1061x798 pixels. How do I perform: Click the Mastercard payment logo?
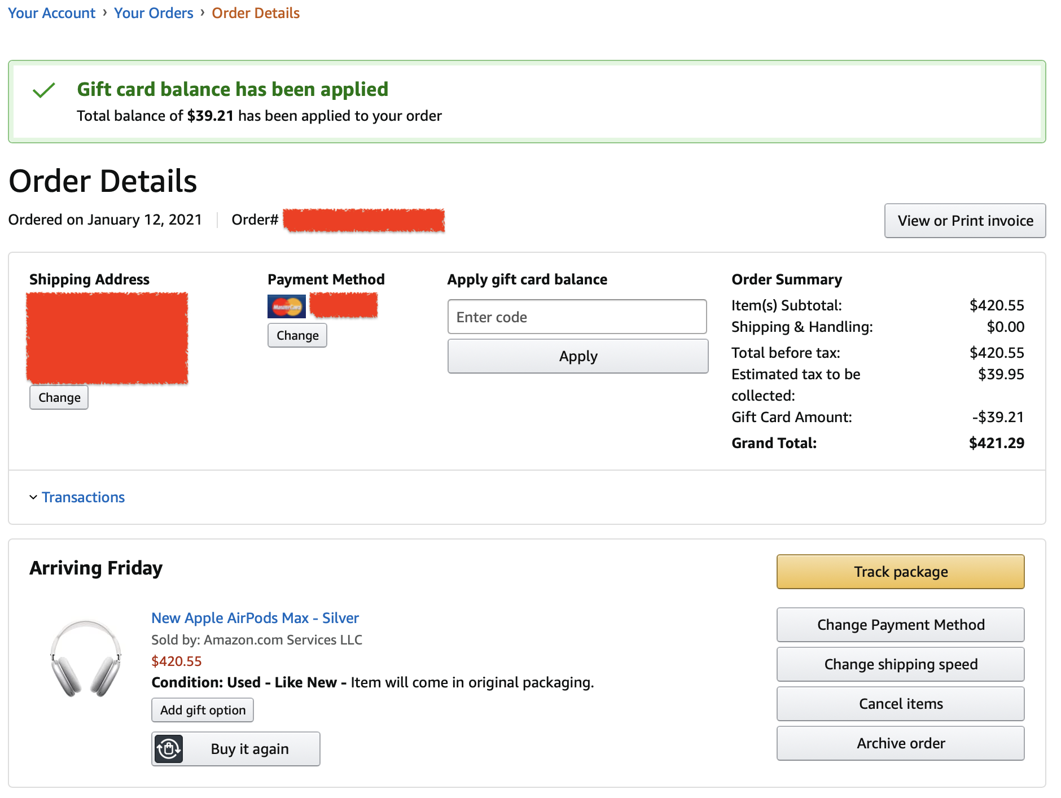tap(287, 306)
